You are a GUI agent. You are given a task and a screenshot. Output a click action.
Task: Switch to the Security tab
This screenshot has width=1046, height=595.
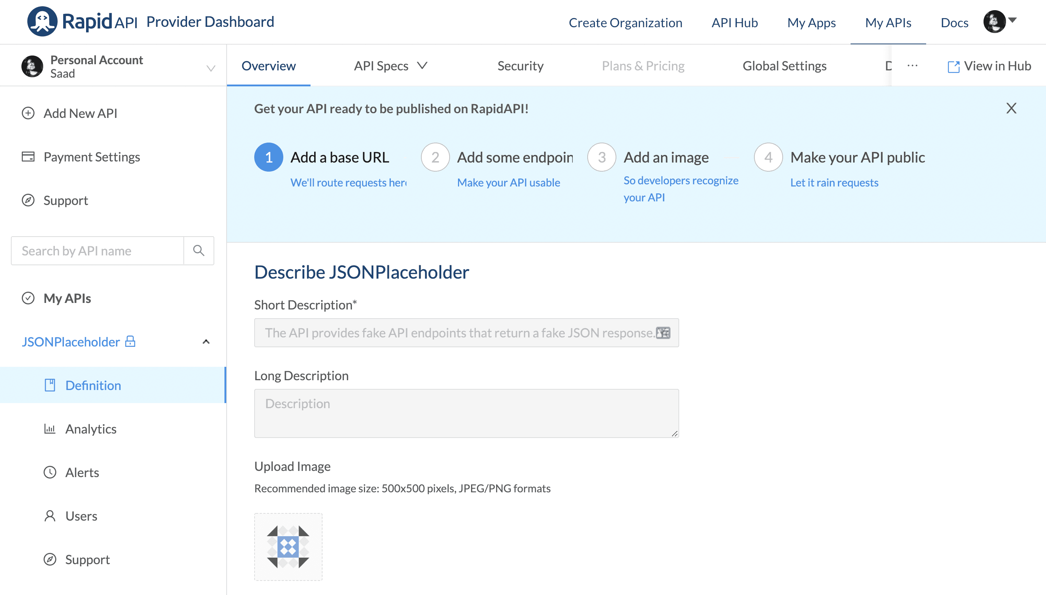pyautogui.click(x=520, y=65)
